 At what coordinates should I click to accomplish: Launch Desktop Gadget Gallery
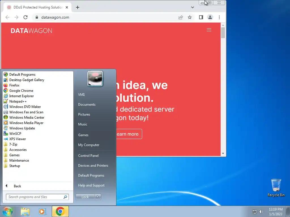[x=27, y=80]
